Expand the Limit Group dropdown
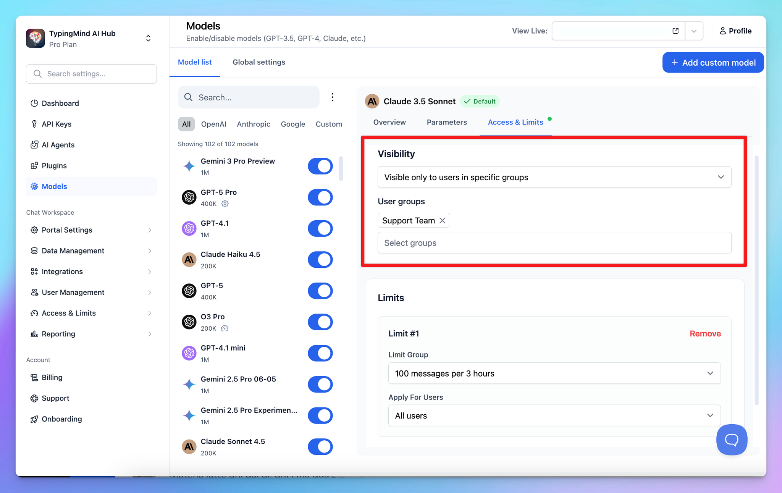 (x=554, y=373)
